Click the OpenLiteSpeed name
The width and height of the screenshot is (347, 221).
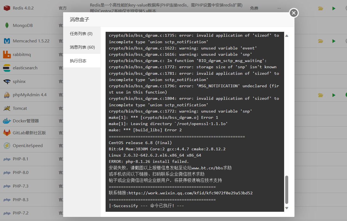[x=28, y=146]
